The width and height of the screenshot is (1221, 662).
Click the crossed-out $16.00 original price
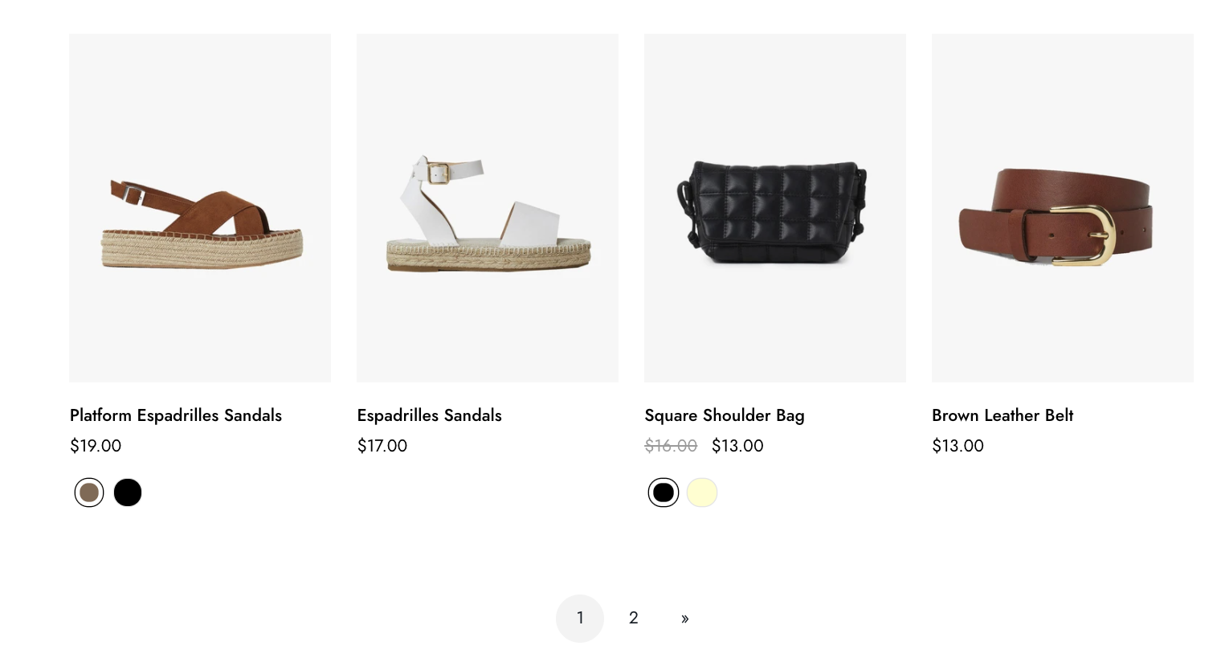point(671,446)
